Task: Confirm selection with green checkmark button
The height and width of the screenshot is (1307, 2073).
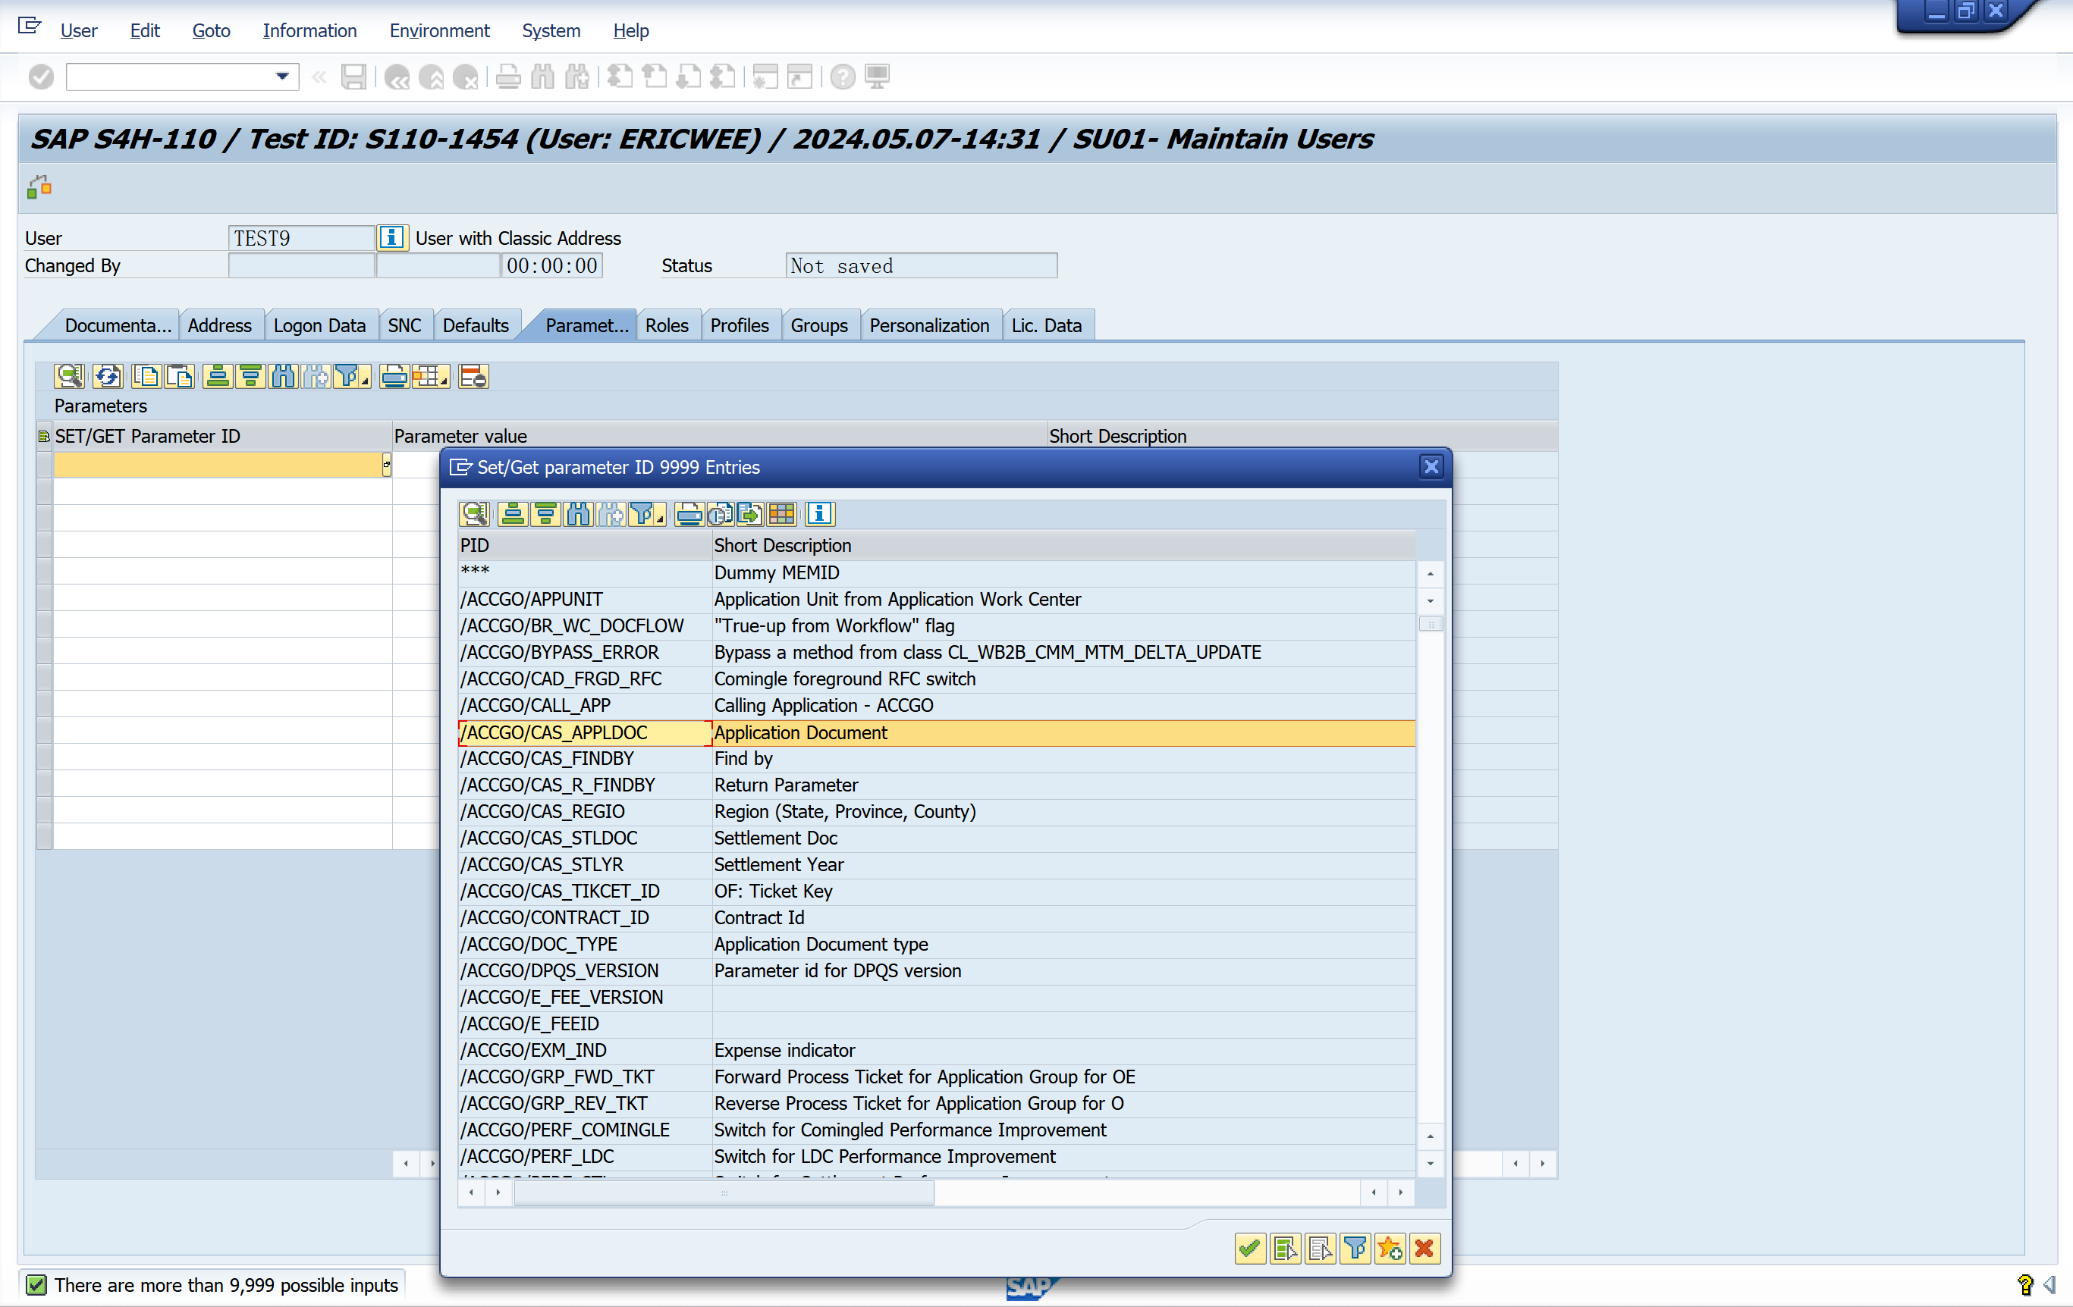Action: 1250,1248
